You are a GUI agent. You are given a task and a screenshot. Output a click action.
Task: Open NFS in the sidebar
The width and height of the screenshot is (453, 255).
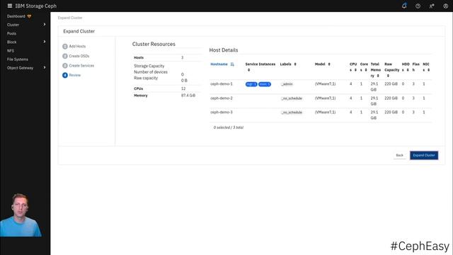click(11, 50)
